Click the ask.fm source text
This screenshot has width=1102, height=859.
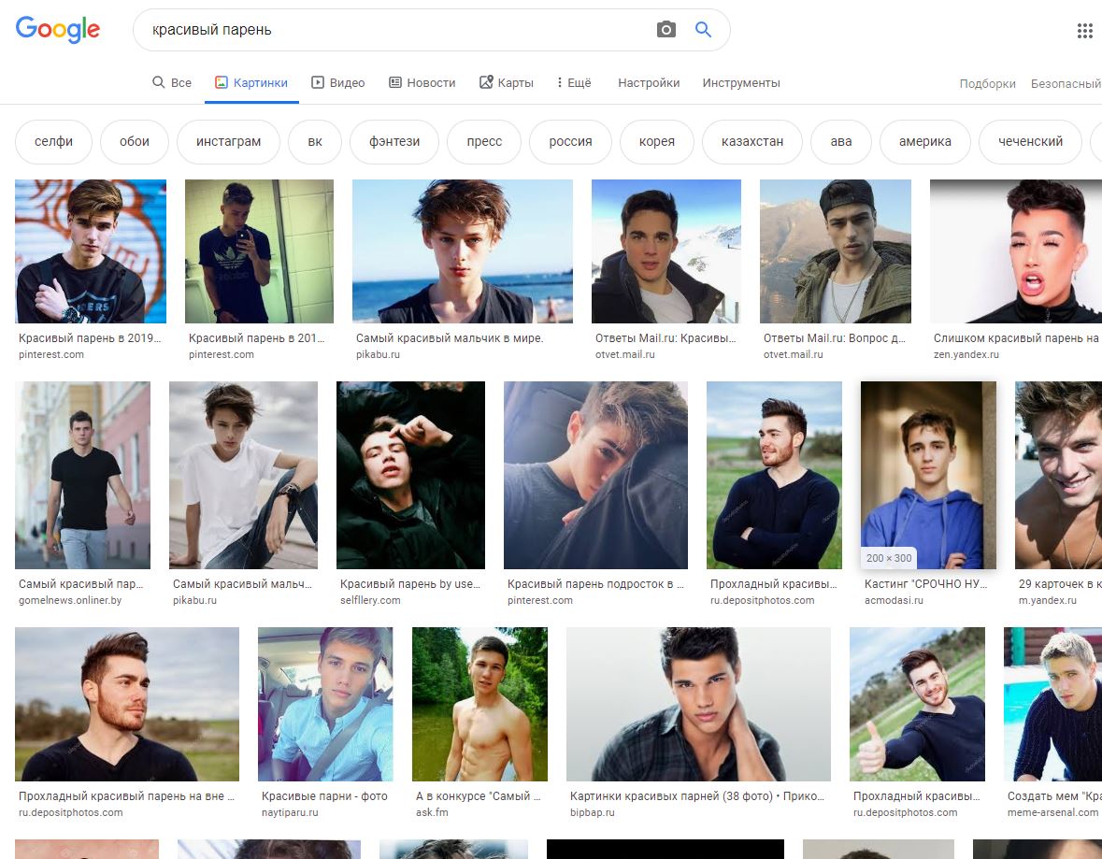click(x=432, y=812)
